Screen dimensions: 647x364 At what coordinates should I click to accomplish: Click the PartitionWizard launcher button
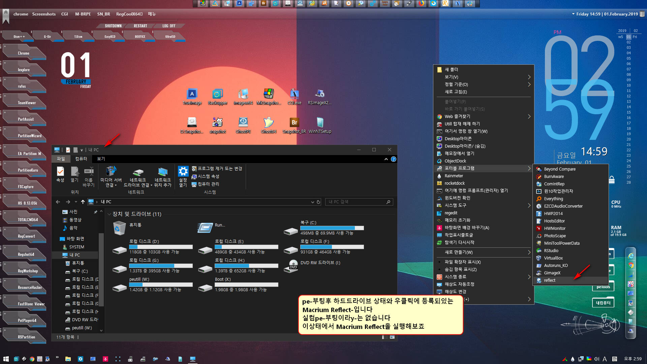pyautogui.click(x=24, y=135)
